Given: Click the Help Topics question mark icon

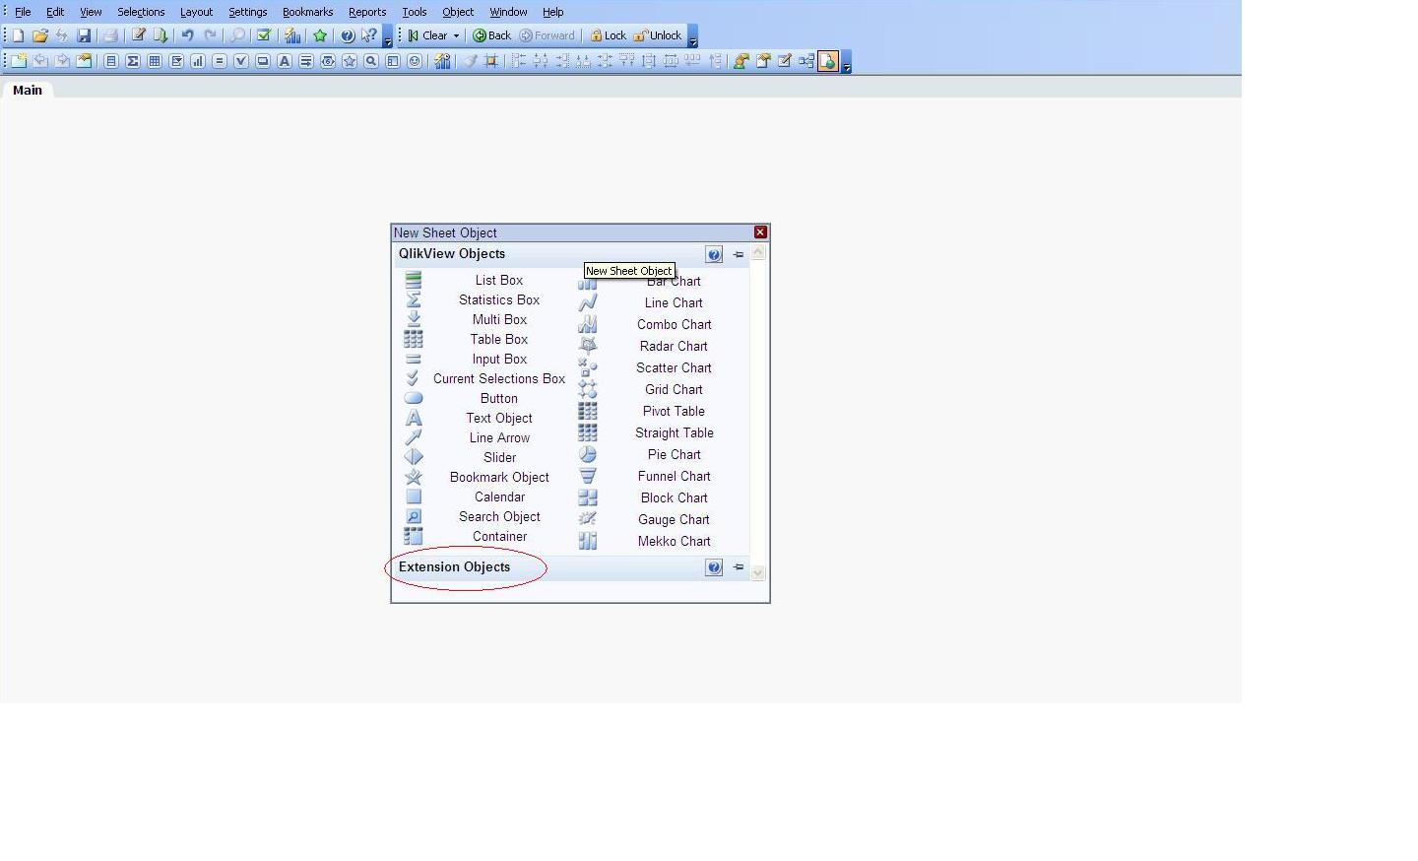Looking at the screenshot, I should click(x=347, y=35).
